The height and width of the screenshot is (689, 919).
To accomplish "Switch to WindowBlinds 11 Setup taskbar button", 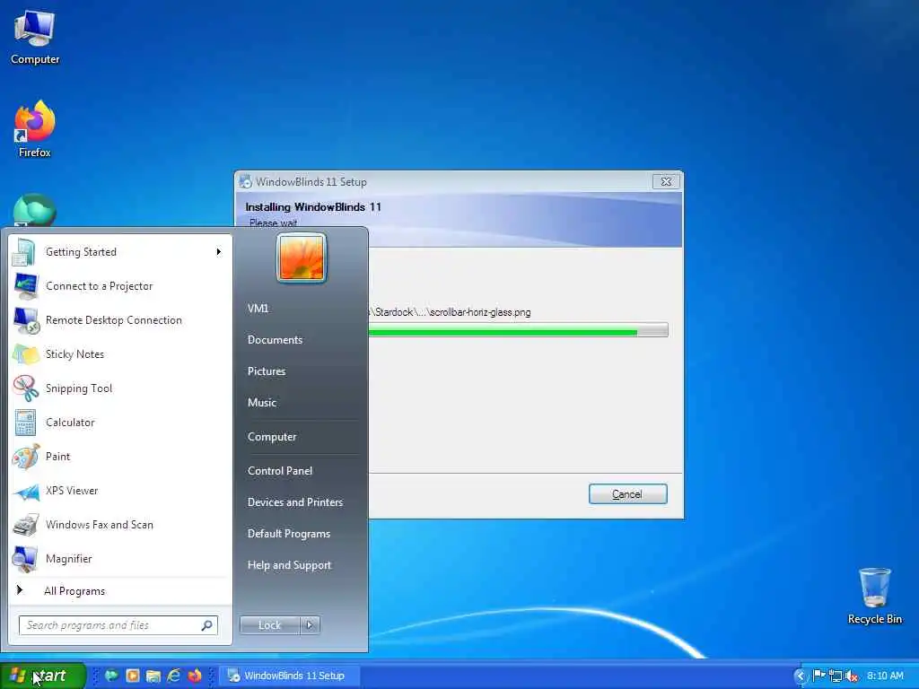I will [x=290, y=676].
